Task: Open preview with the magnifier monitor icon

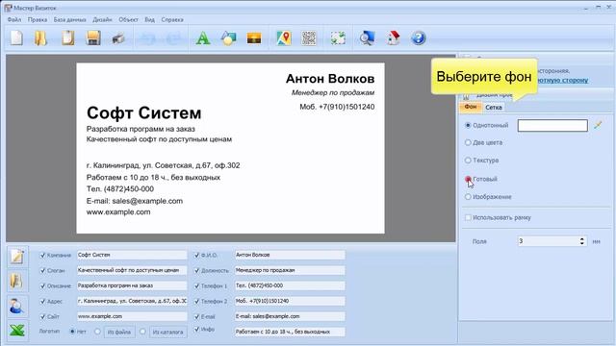Action: click(367, 38)
